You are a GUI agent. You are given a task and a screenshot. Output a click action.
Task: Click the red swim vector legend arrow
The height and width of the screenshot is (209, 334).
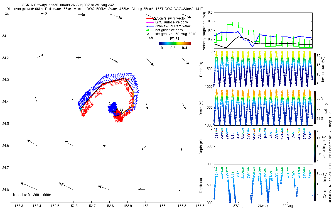point(150,18)
